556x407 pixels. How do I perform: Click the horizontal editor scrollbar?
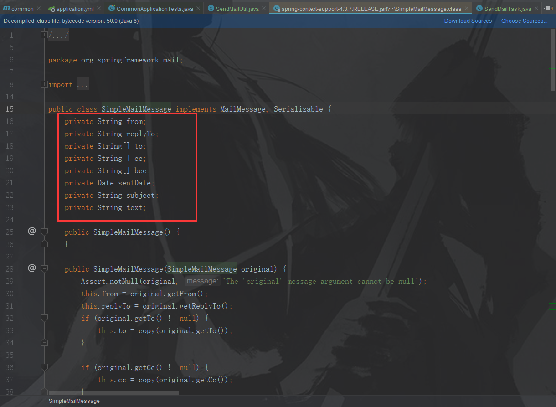(x=113, y=392)
